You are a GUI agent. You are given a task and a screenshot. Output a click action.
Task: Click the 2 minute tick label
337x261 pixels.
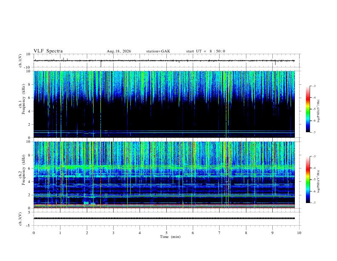[87, 233]
